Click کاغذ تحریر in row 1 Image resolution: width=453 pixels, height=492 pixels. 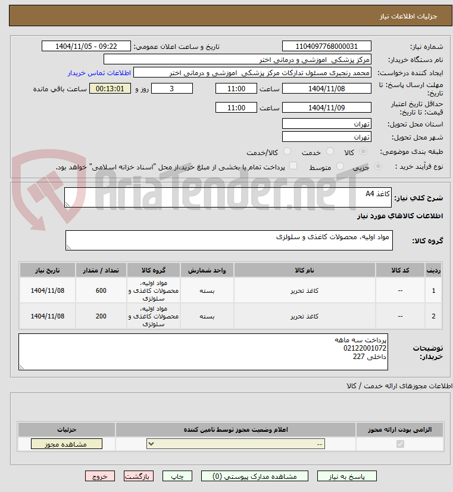(x=305, y=291)
